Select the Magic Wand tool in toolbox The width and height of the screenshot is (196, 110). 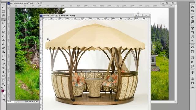(3, 20)
